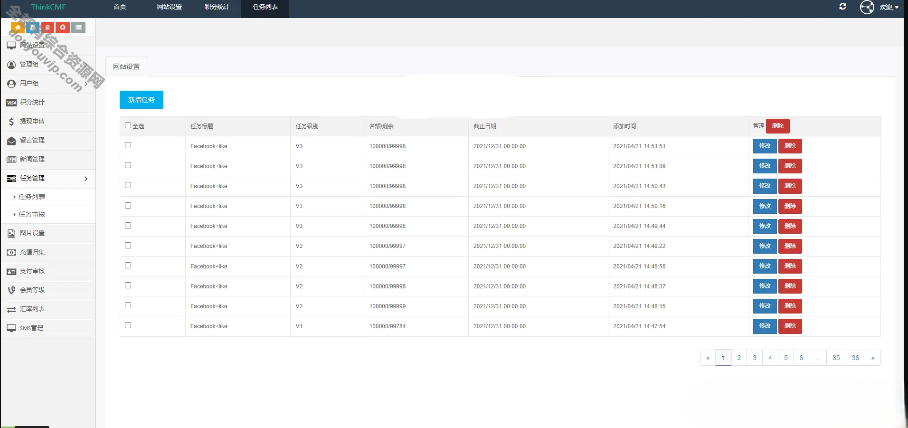This screenshot has height=428, width=908.
Task: Select 任务列表 under 任务管理 in sidebar
Action: click(32, 197)
